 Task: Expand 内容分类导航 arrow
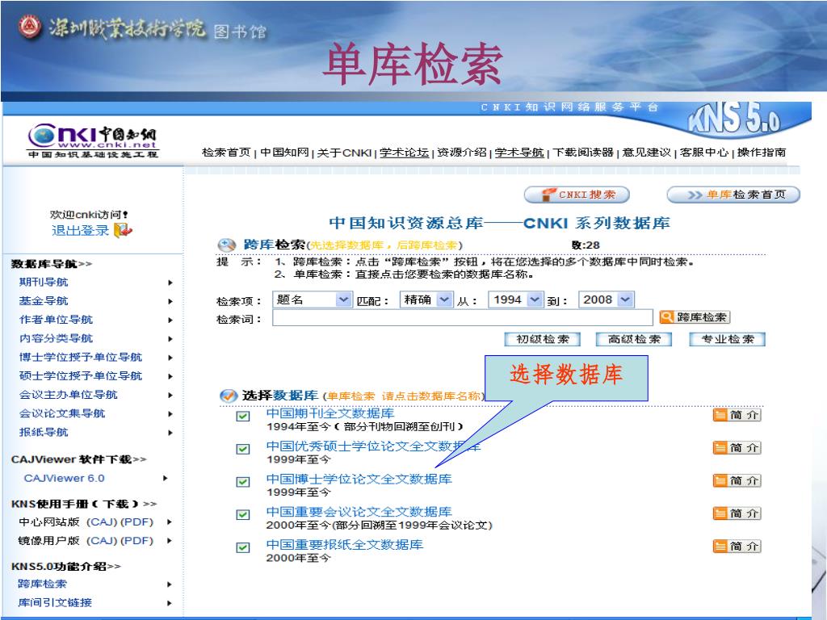[x=170, y=339]
